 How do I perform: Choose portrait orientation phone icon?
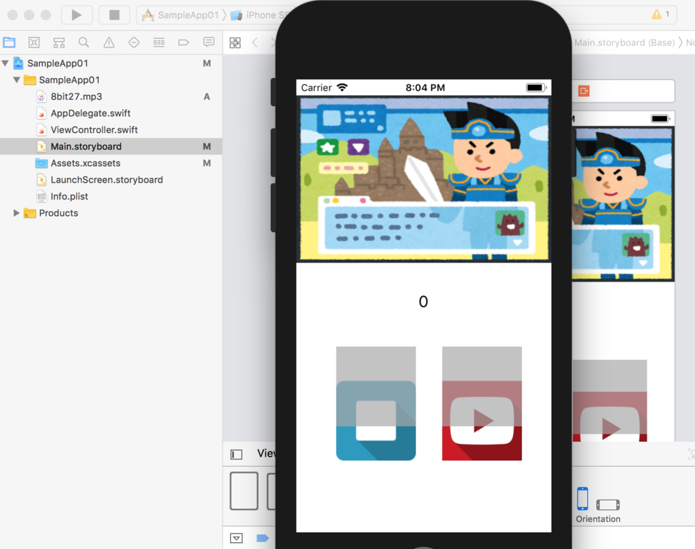[582, 499]
